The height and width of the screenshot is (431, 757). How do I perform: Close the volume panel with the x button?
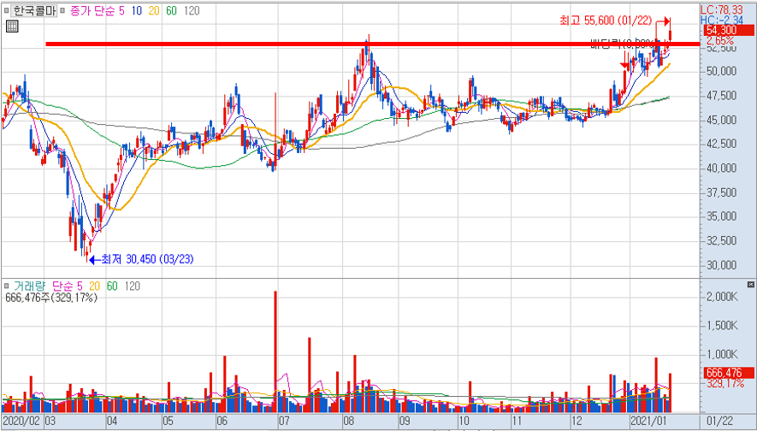click(750, 284)
